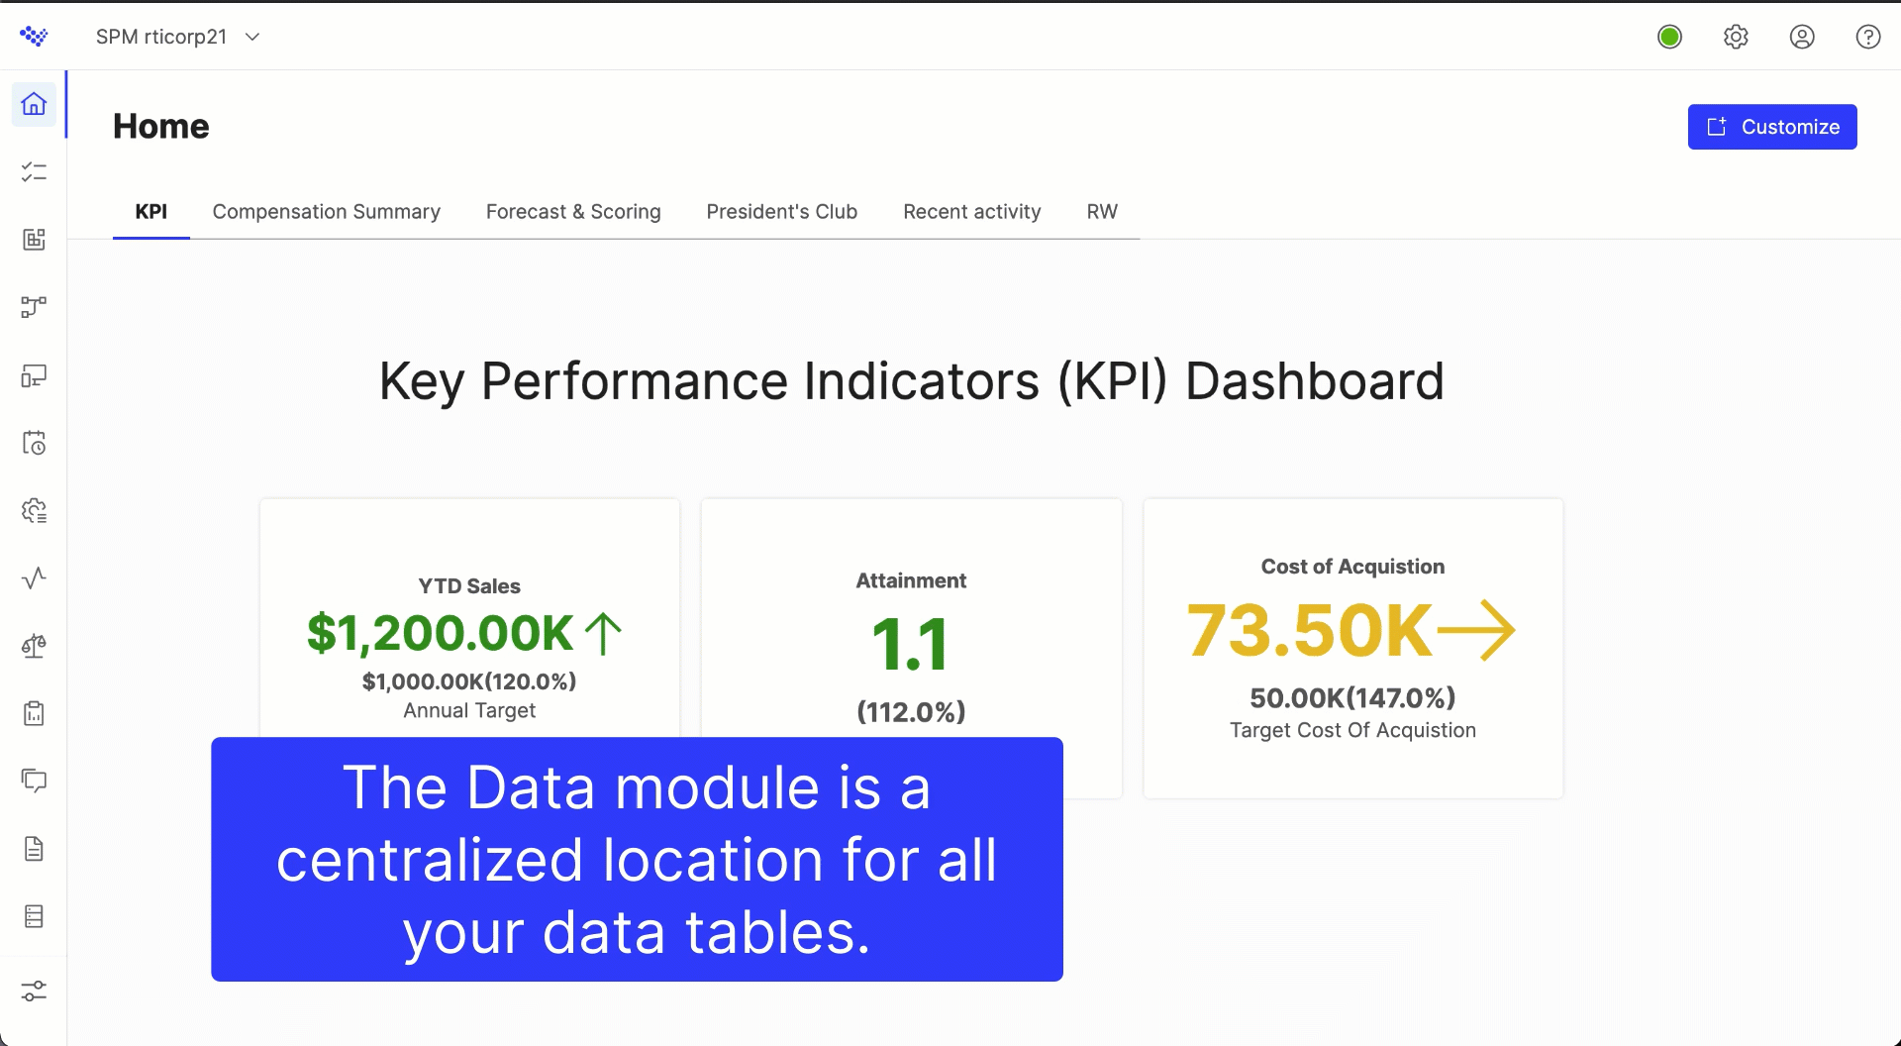1901x1046 pixels.
Task: Click the green status indicator circle
Action: [x=1669, y=36]
